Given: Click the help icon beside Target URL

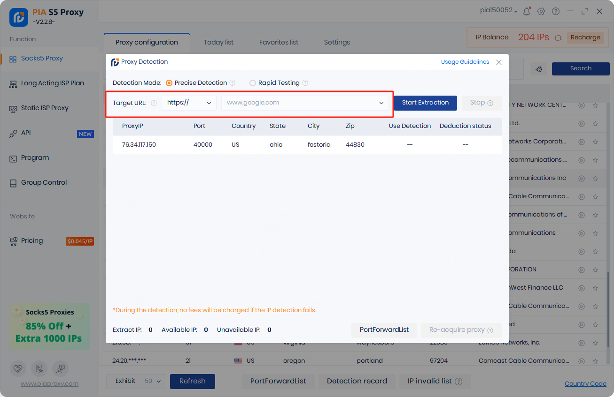Looking at the screenshot, I should click(154, 103).
